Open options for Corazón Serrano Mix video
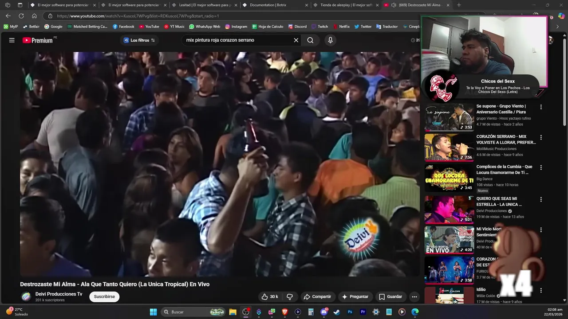This screenshot has height=319, width=568. point(541,137)
